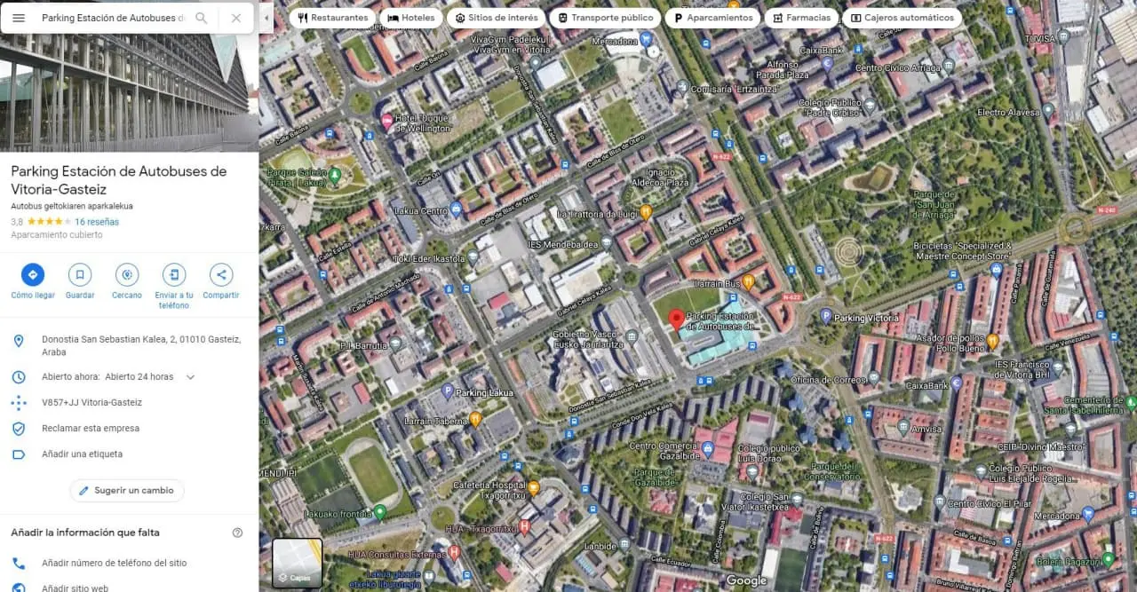Open the hamburger main menu
The image size is (1137, 592).
tap(19, 18)
